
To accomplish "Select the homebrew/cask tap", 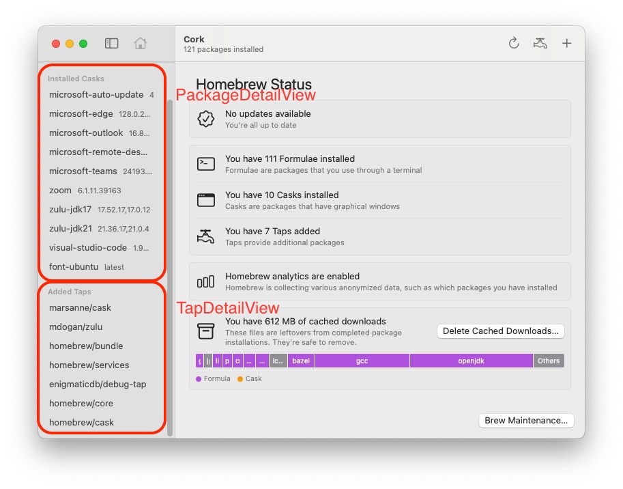I will coord(102,422).
